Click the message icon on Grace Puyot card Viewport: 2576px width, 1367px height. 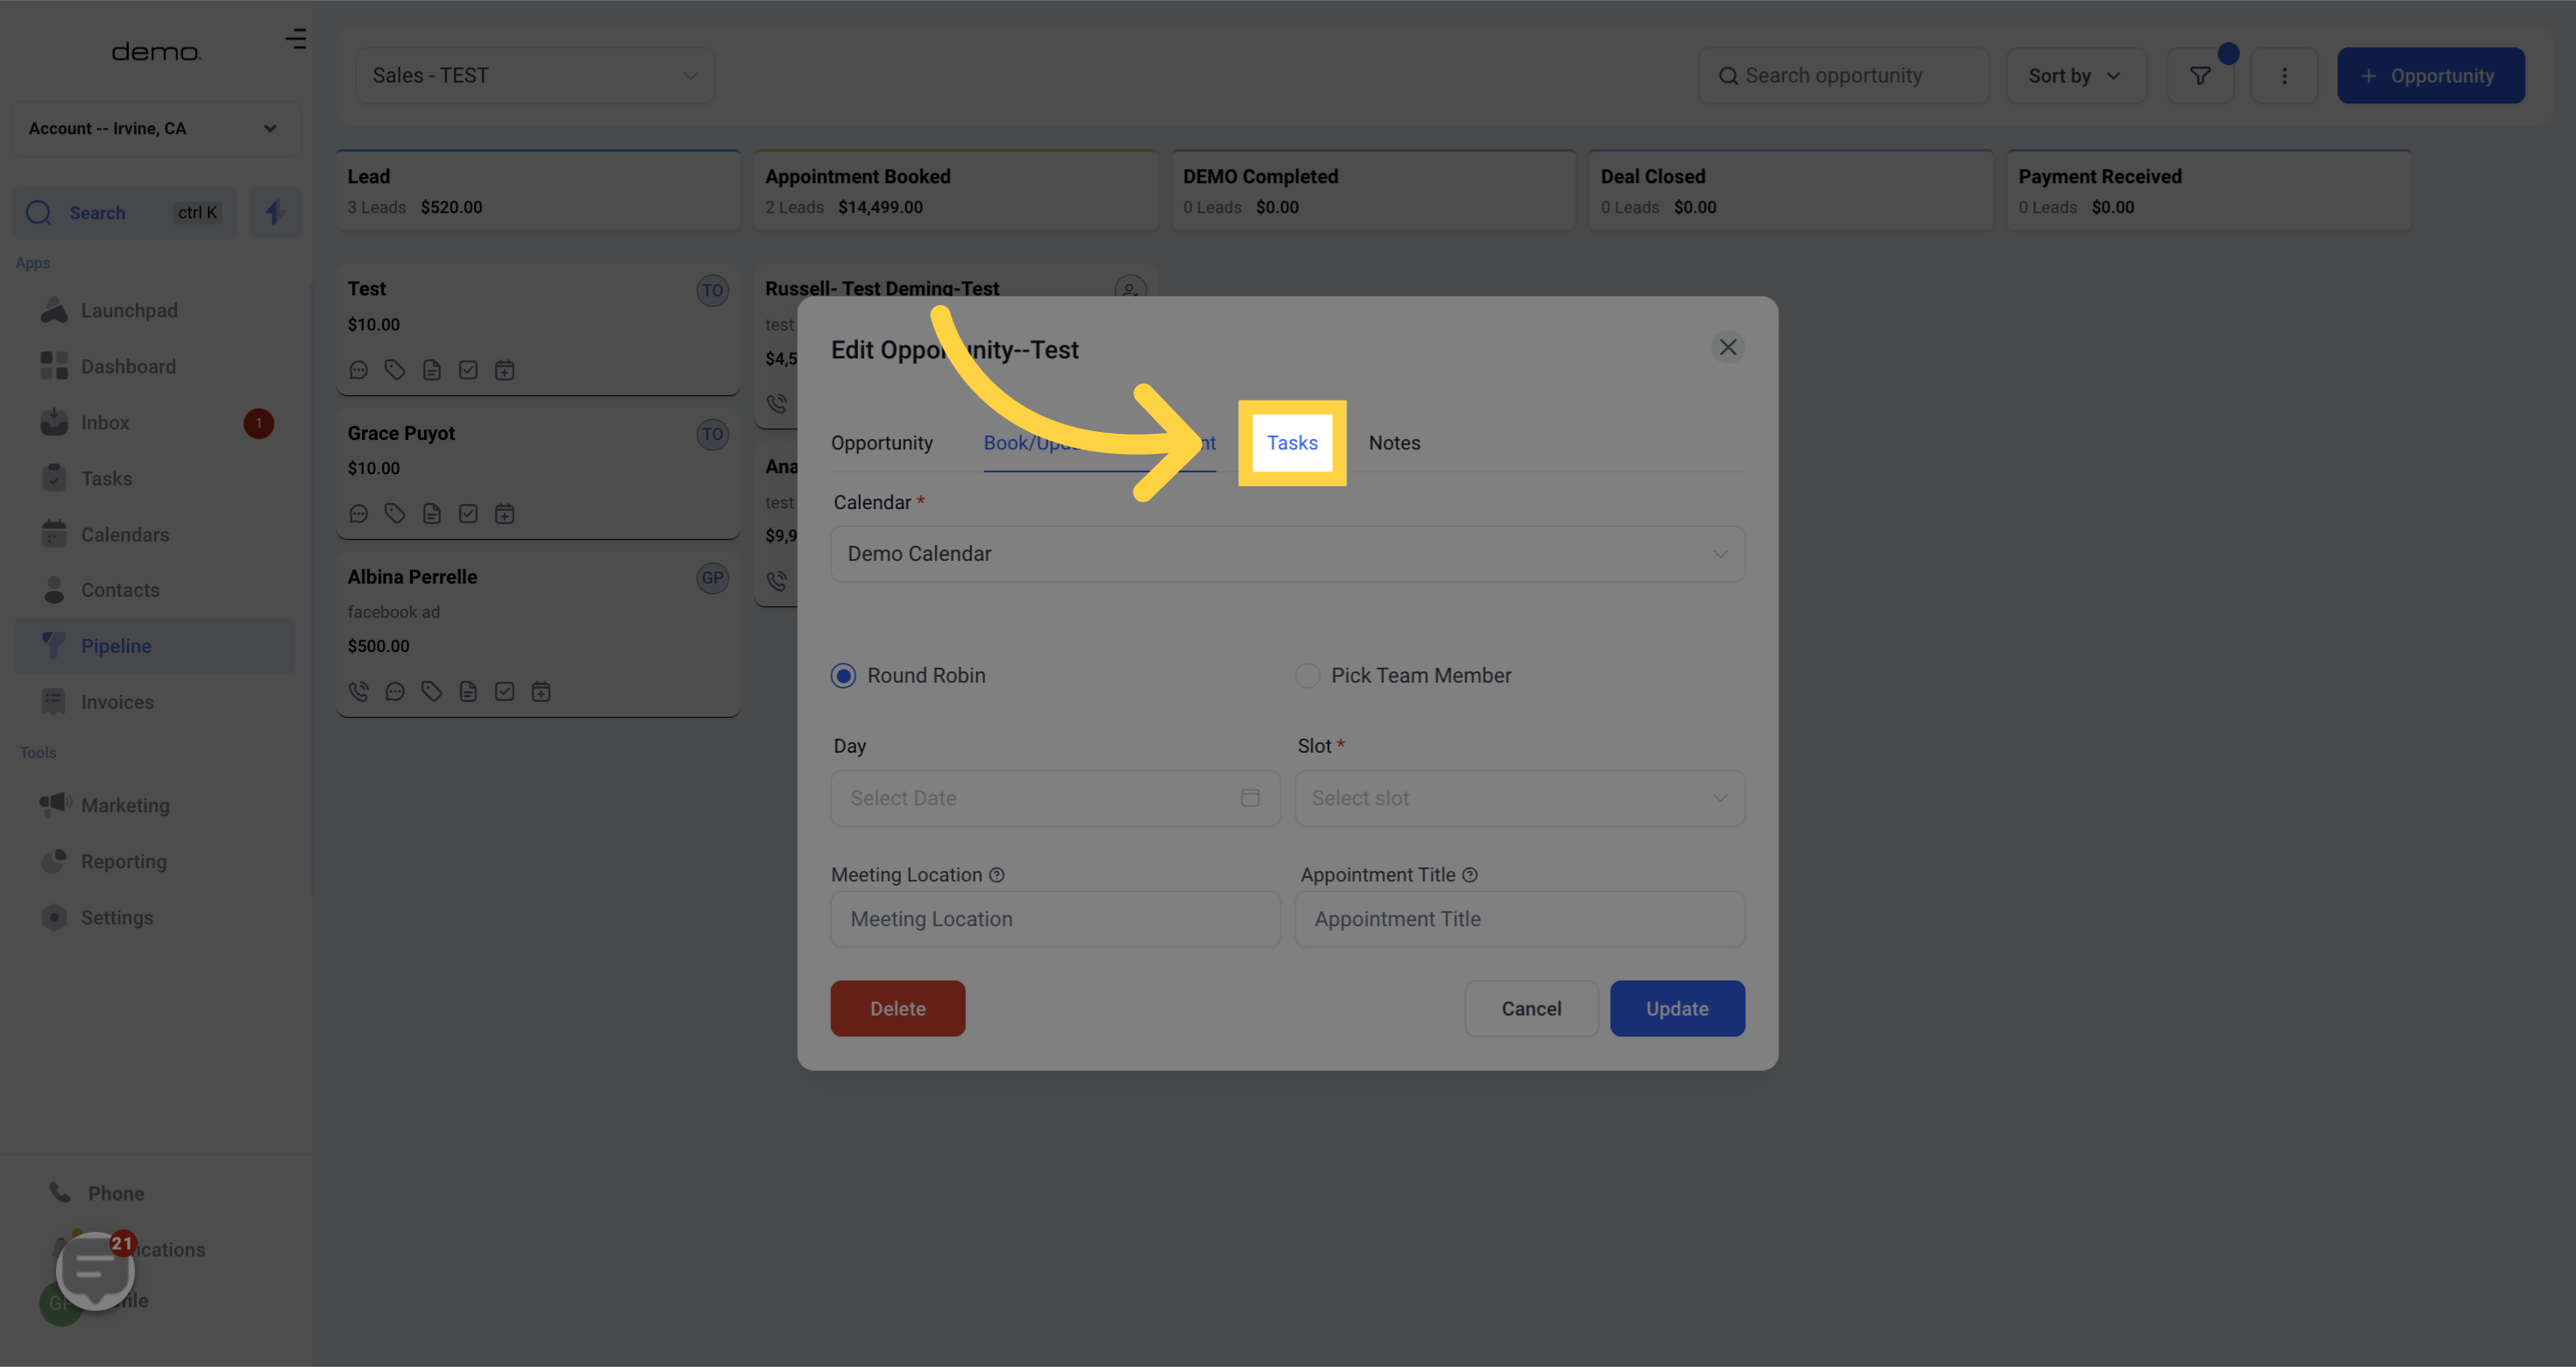[358, 514]
